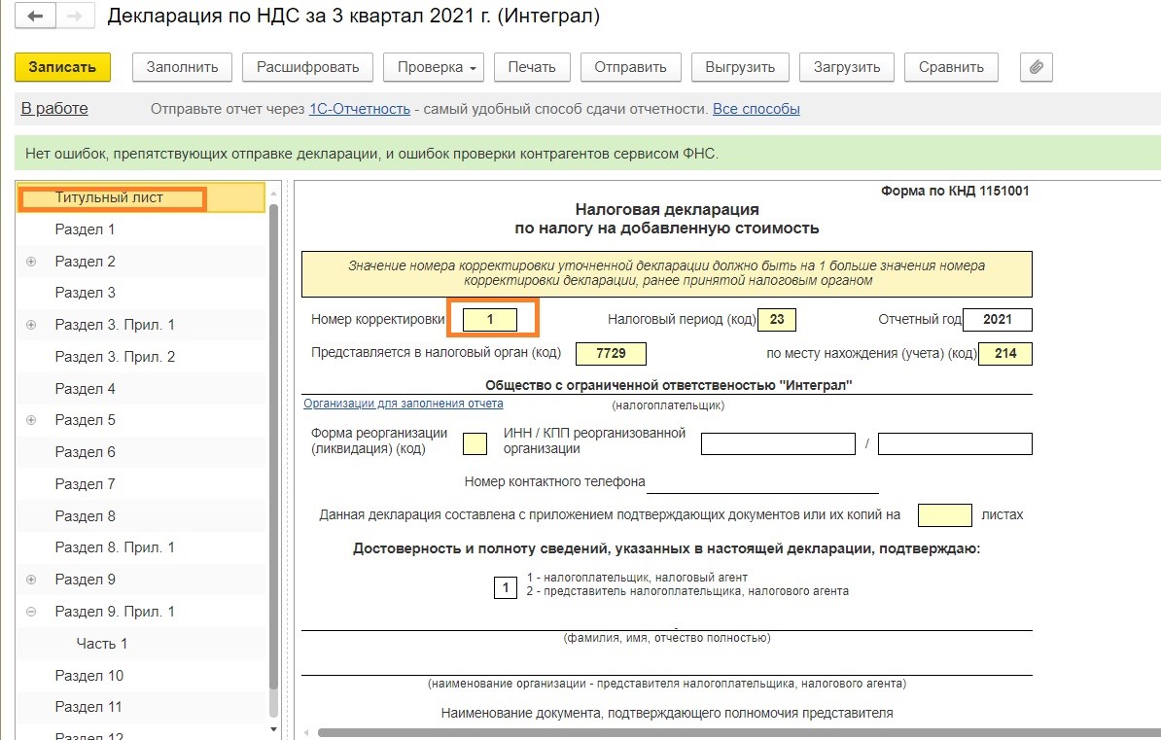Image resolution: width=1161 pixels, height=740 pixels.
Task: Click the full name signature line
Action: click(x=666, y=620)
